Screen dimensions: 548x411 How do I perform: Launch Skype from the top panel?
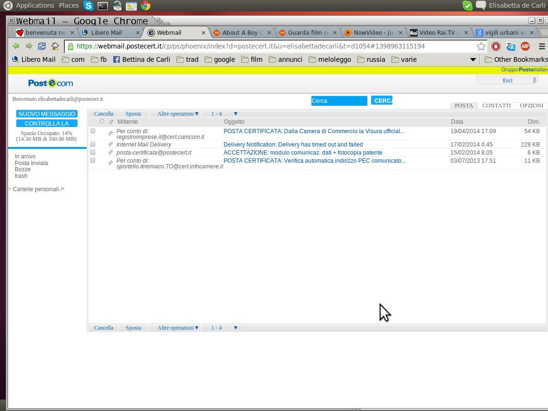pos(88,6)
